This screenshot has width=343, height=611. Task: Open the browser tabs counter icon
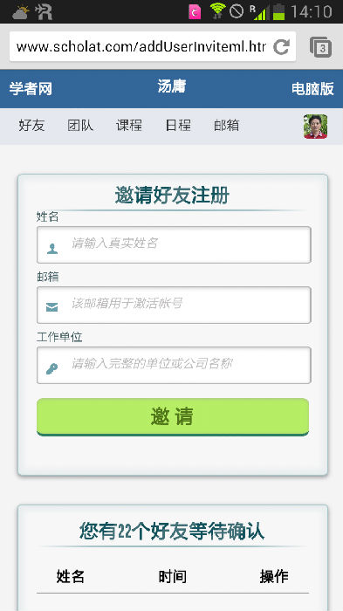[321, 47]
